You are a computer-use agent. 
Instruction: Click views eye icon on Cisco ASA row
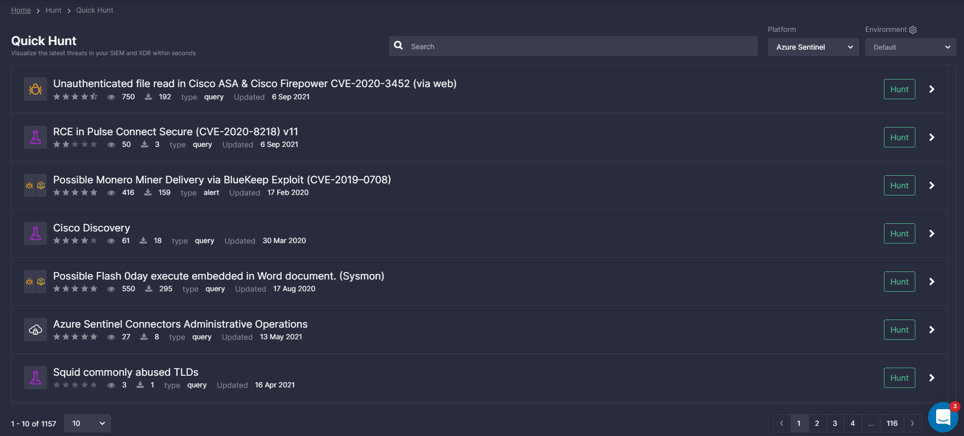click(111, 97)
